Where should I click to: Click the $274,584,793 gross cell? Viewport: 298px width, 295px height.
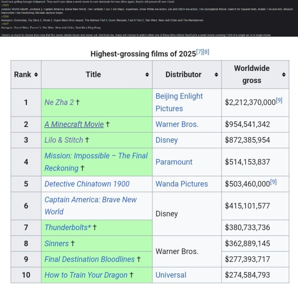(x=255, y=275)
